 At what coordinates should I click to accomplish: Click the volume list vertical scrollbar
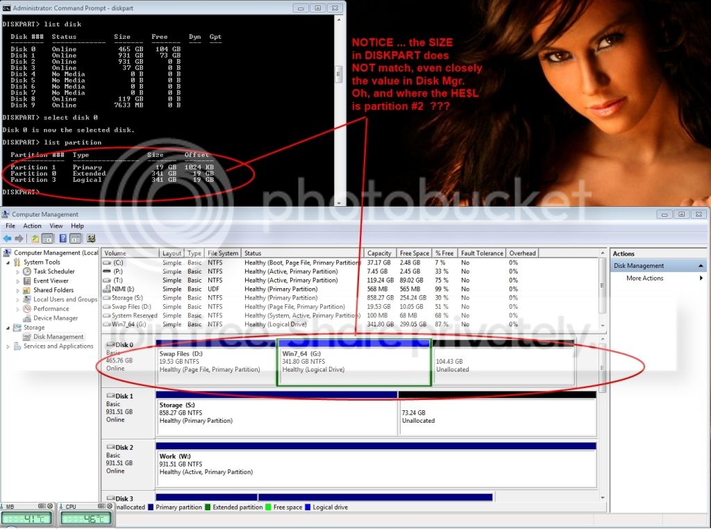pyautogui.click(x=603, y=289)
